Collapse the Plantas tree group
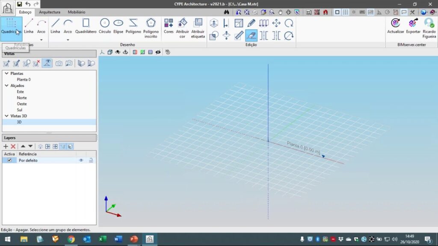Image resolution: width=438 pixels, height=246 pixels. (6, 73)
